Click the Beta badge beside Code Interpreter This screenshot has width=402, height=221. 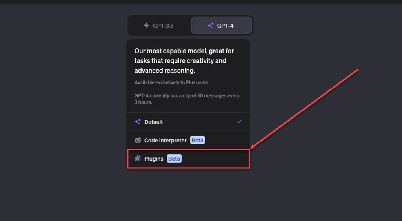pyautogui.click(x=197, y=140)
